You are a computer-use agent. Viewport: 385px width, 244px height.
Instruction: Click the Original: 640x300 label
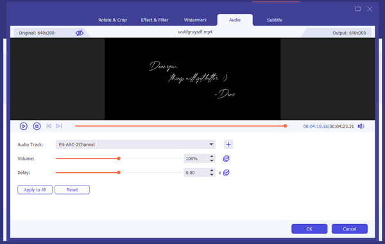coord(37,33)
